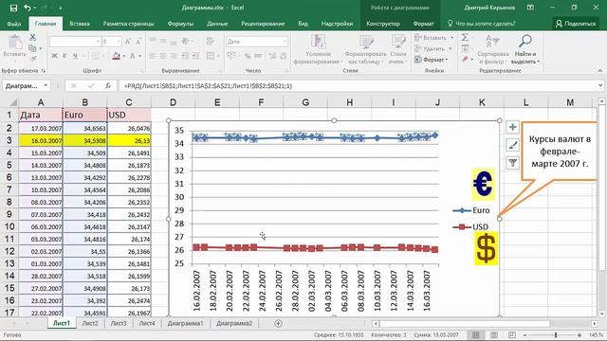Click the fill color bucket icon

tap(116, 56)
